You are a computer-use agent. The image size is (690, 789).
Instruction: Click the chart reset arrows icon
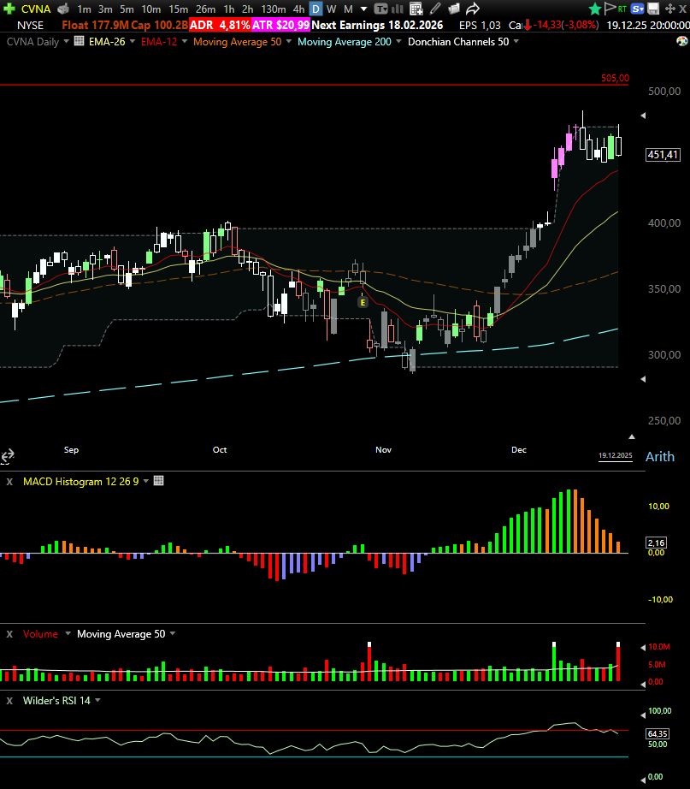pyautogui.click(x=8, y=456)
